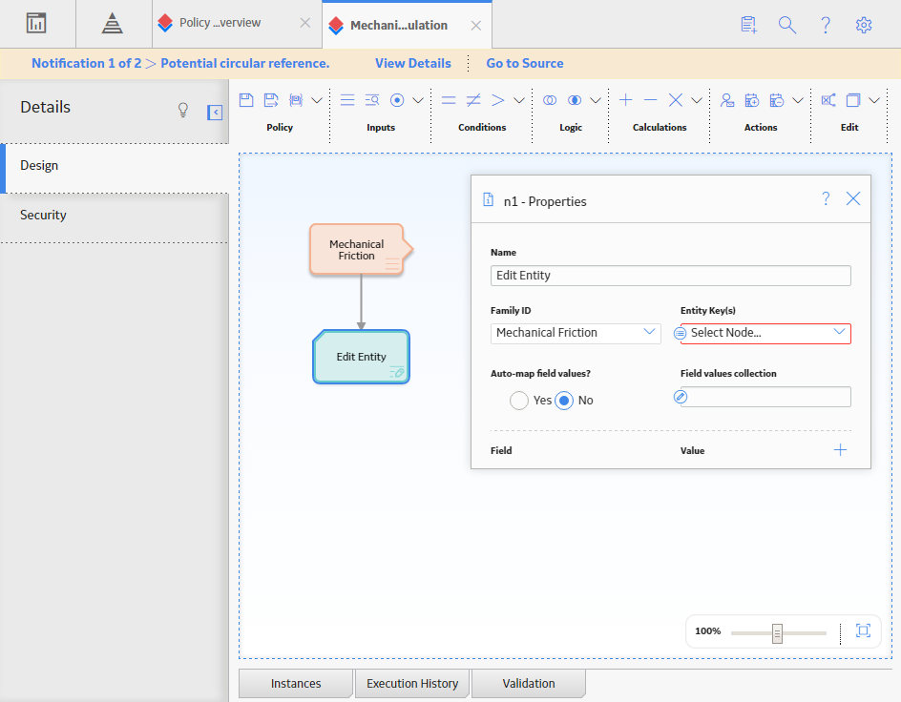This screenshot has width=901, height=702.
Task: Select Yes for Auto-map field values
Action: [519, 400]
